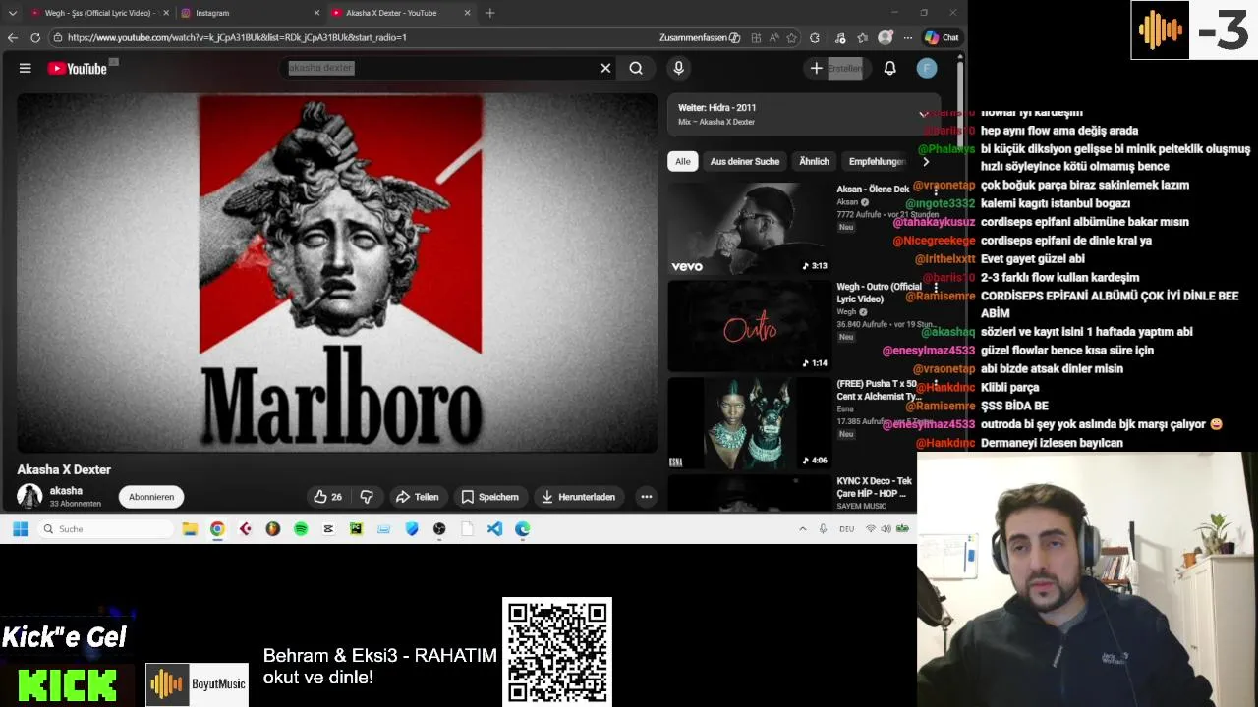Go back in browser history
Image resolution: width=1258 pixels, height=707 pixels.
pos(12,37)
